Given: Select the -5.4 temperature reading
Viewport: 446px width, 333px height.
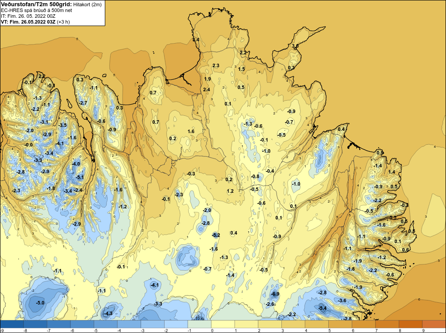Looking at the screenshot, I should tap(322, 308).
